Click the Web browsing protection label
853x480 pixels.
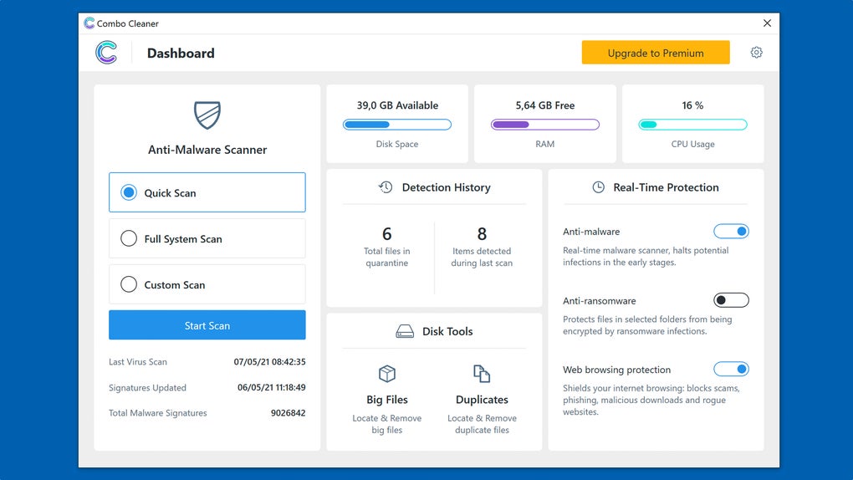[616, 370]
